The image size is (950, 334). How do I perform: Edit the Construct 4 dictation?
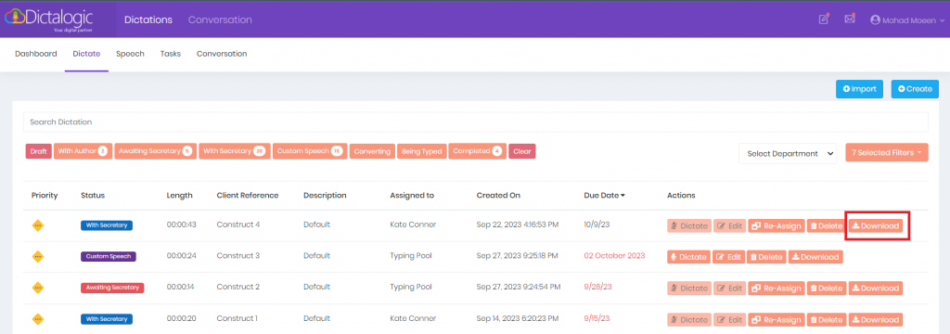(x=729, y=226)
